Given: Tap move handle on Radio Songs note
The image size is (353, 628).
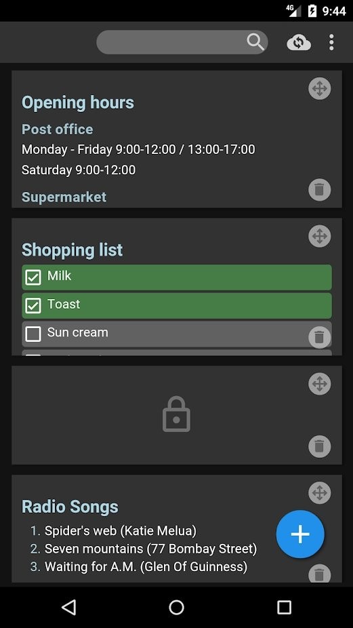Looking at the screenshot, I should click(319, 492).
